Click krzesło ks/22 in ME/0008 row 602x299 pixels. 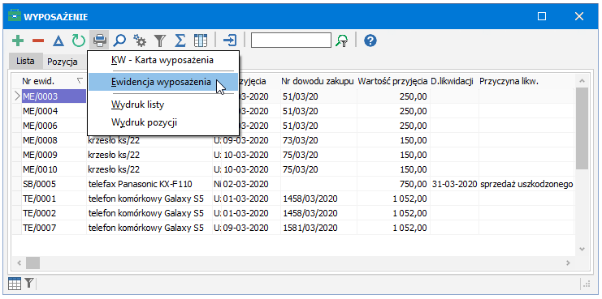149,140
